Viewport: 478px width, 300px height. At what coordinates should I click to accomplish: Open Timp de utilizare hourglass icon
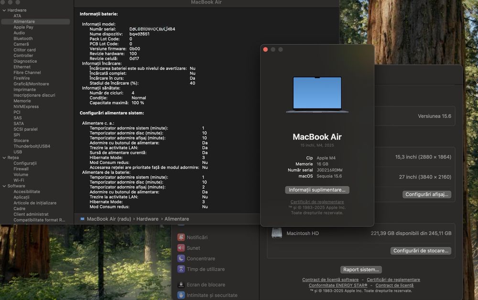point(181,269)
